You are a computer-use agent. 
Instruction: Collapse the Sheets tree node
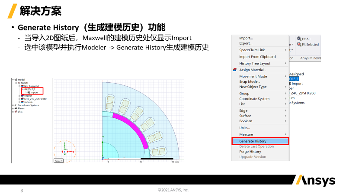tap(16, 83)
